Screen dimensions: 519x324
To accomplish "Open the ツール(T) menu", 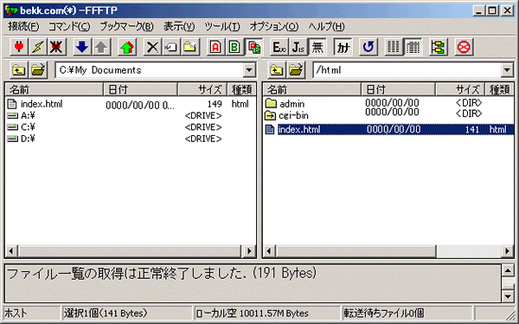I will click(x=221, y=27).
